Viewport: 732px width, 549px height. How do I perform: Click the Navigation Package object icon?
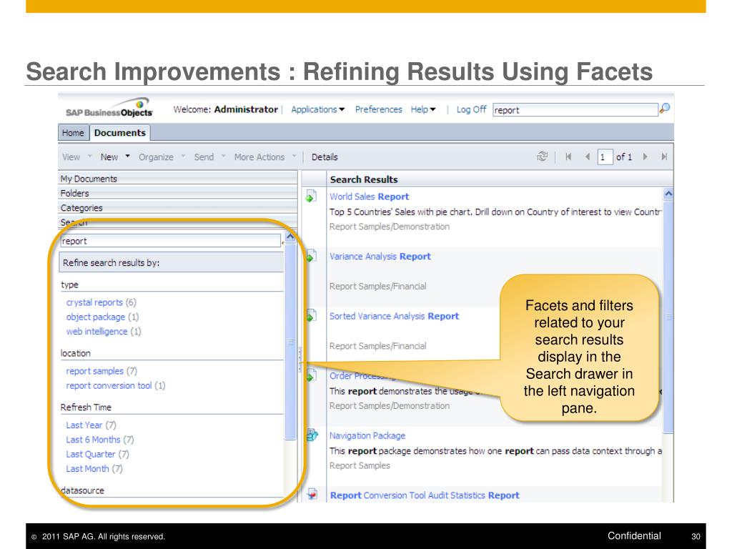(x=312, y=435)
